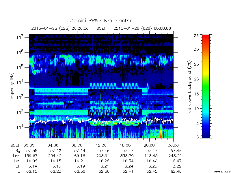The height and width of the screenshot is (173, 231).
Task: Click the 5 dB colorbar tick label
Action: [198, 124]
